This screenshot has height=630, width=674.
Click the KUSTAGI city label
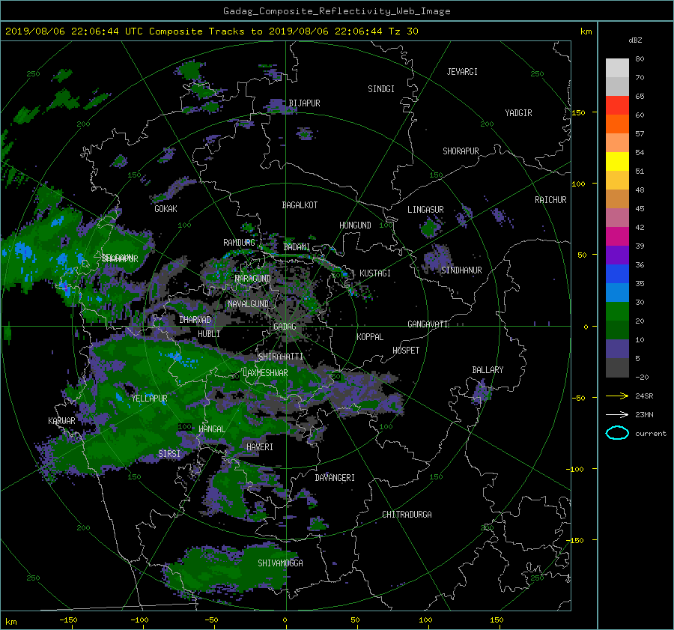[375, 273]
